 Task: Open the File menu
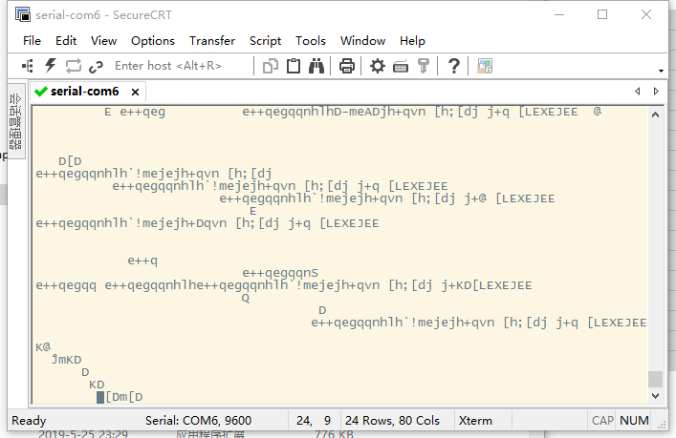pyautogui.click(x=32, y=41)
